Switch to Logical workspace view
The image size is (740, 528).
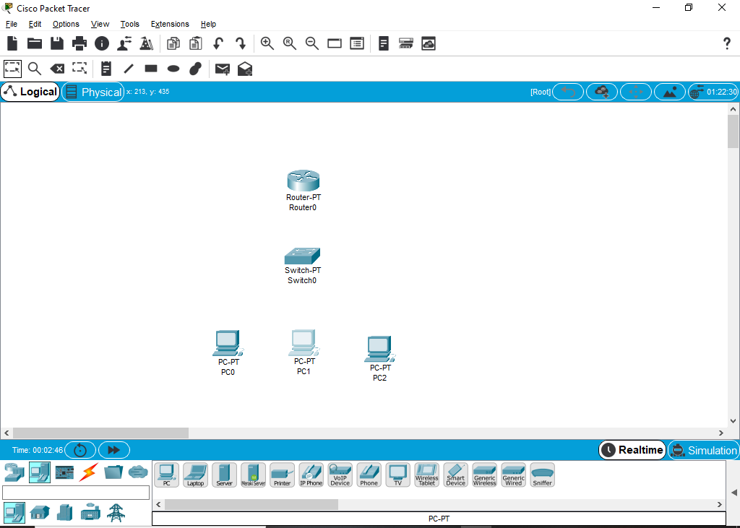pyautogui.click(x=30, y=92)
